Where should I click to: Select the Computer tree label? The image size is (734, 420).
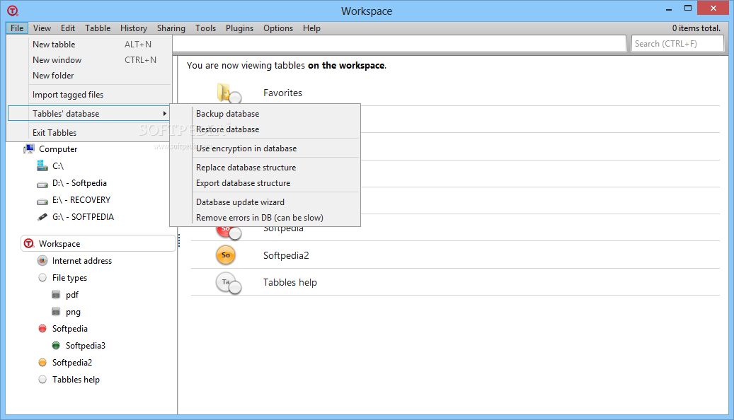click(58, 149)
